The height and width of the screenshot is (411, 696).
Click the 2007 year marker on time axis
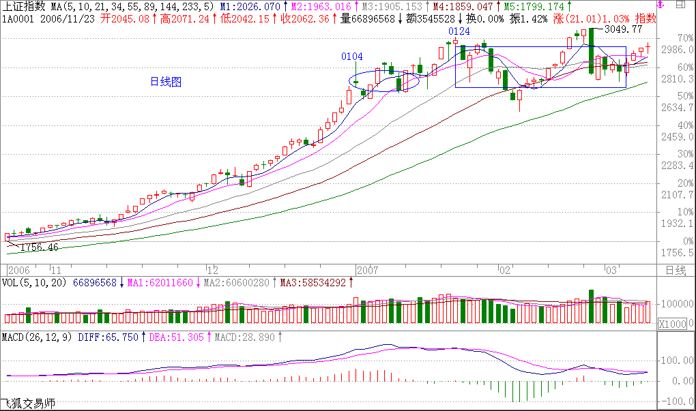tap(366, 269)
